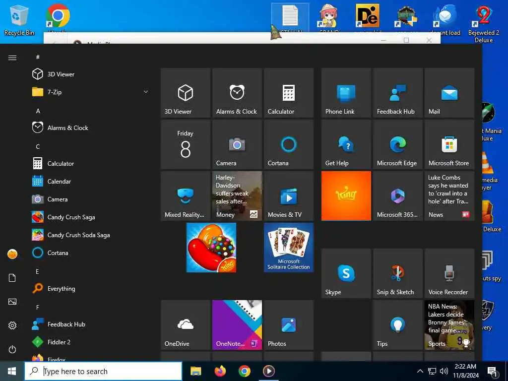This screenshot has height=381, width=508.
Task: Expand the 7-Zip folder chevron
Action: point(146,92)
